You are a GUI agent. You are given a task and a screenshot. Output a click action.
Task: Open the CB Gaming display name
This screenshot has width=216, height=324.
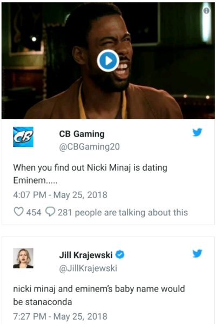[x=82, y=134]
